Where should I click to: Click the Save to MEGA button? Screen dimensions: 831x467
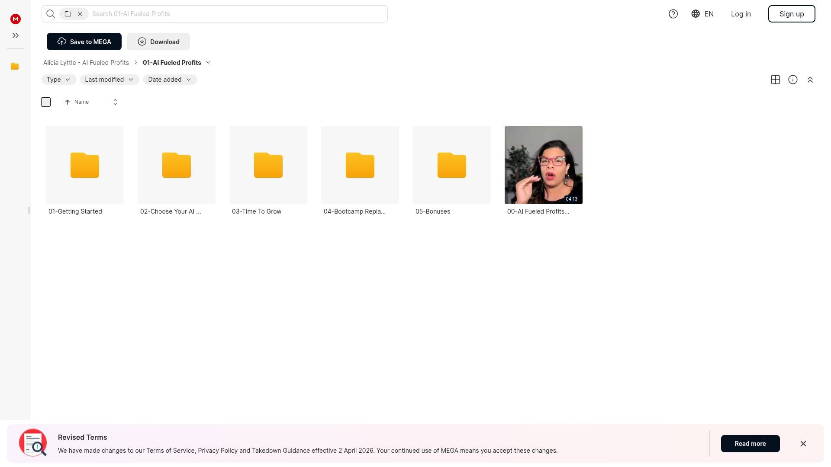84,42
